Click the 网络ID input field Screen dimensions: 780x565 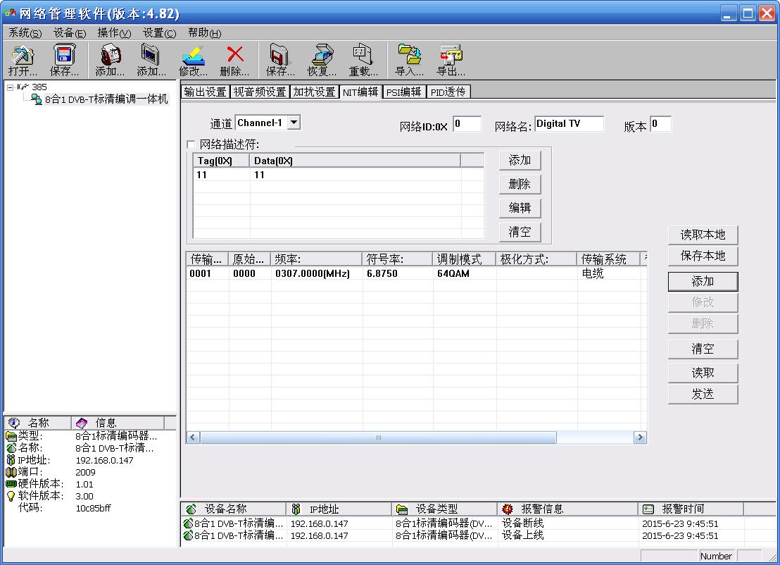(x=467, y=124)
